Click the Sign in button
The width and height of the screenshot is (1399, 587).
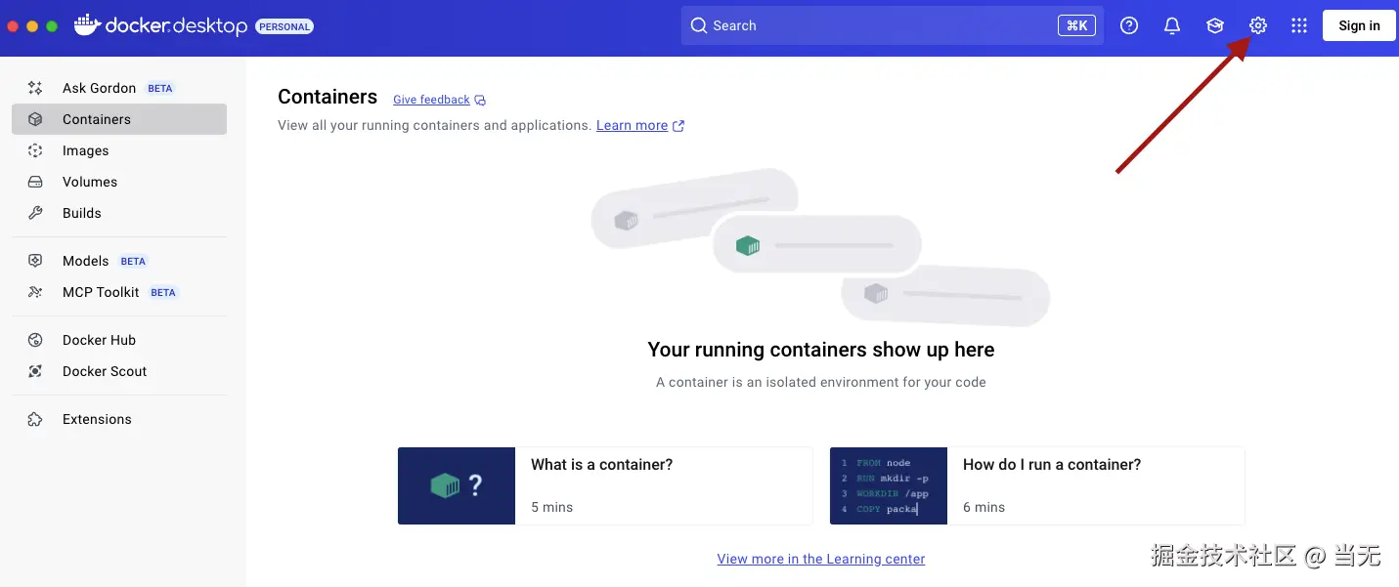(1358, 25)
